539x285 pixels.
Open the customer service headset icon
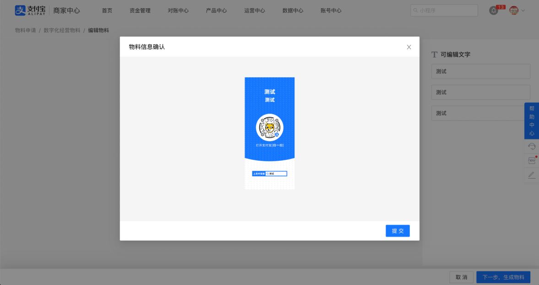point(531,147)
